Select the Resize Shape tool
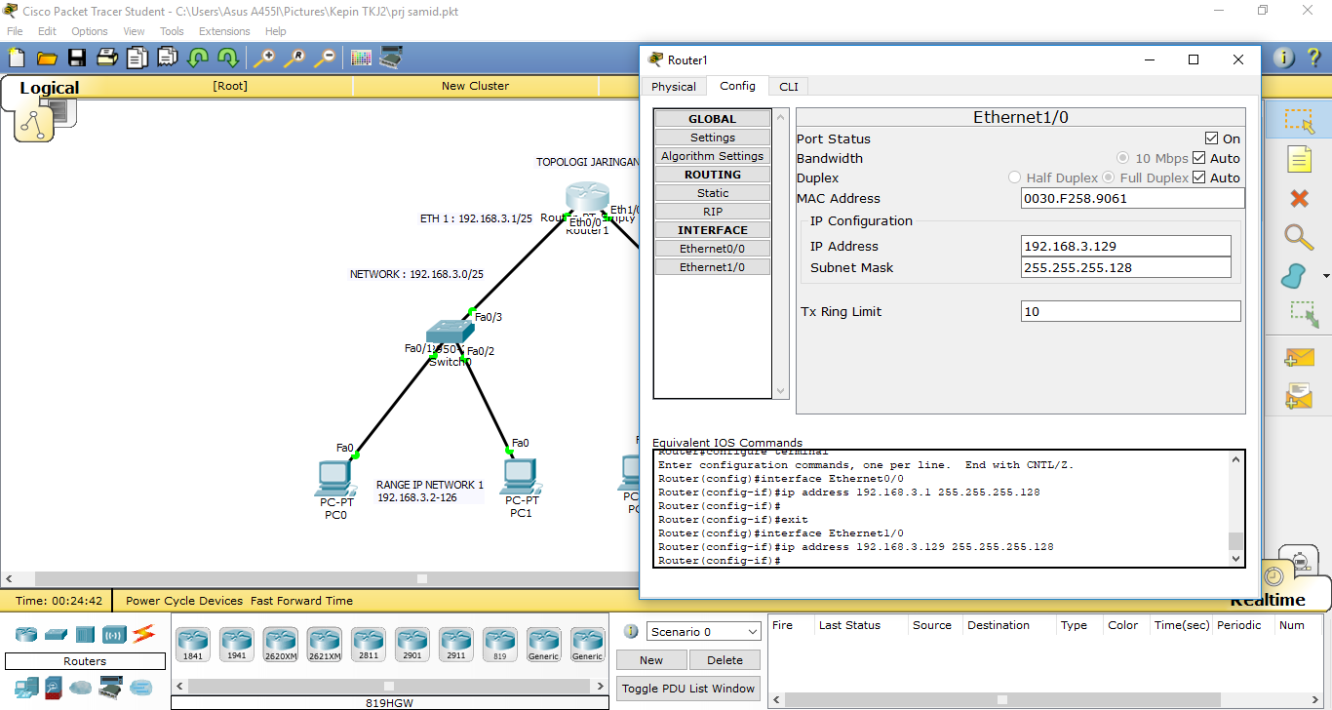This screenshot has width=1332, height=710. click(1302, 314)
